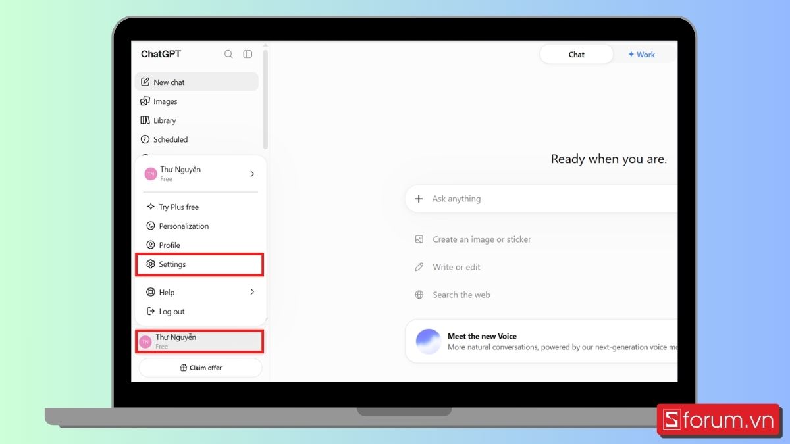The image size is (790, 444).
Task: Click the image icon beside Create an image
Action: click(419, 239)
